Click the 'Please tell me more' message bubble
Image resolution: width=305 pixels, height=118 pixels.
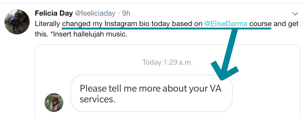151,94
